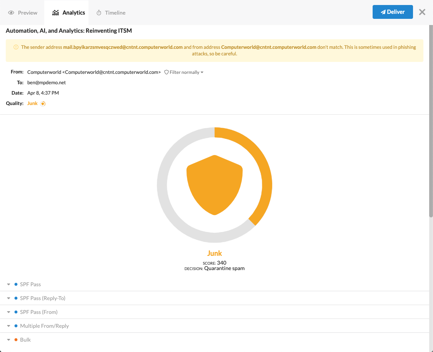
Task: Expand the SPF Pass (From) rule
Action: [8, 312]
